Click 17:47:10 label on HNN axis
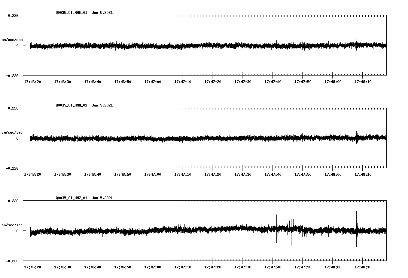Viewport: 408px width, 278px height. pyautogui.click(x=183, y=174)
